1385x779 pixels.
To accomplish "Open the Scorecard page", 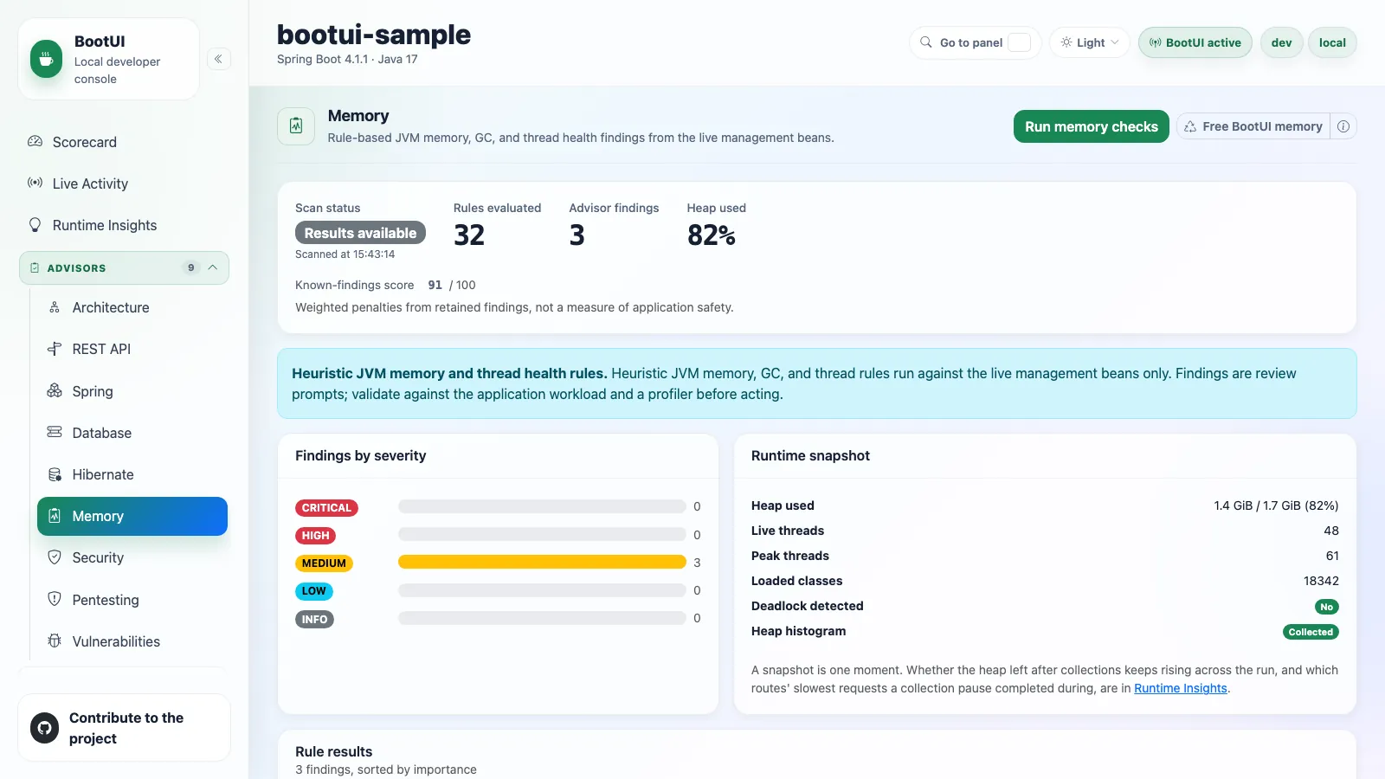I will coord(124,142).
